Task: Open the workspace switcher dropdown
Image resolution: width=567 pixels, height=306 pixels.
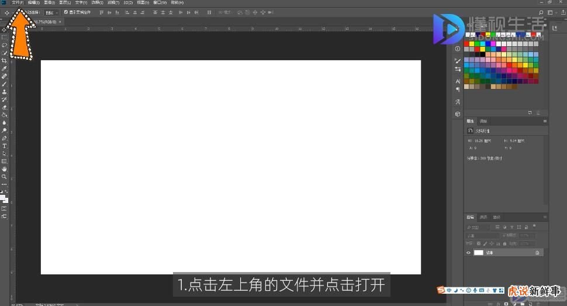Action: click(x=551, y=12)
